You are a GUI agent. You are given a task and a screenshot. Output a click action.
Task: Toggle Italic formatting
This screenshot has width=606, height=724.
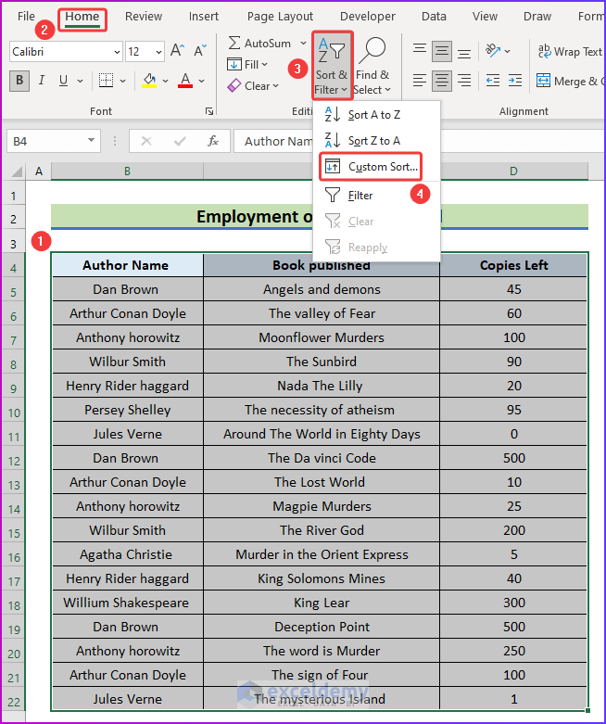pos(42,81)
